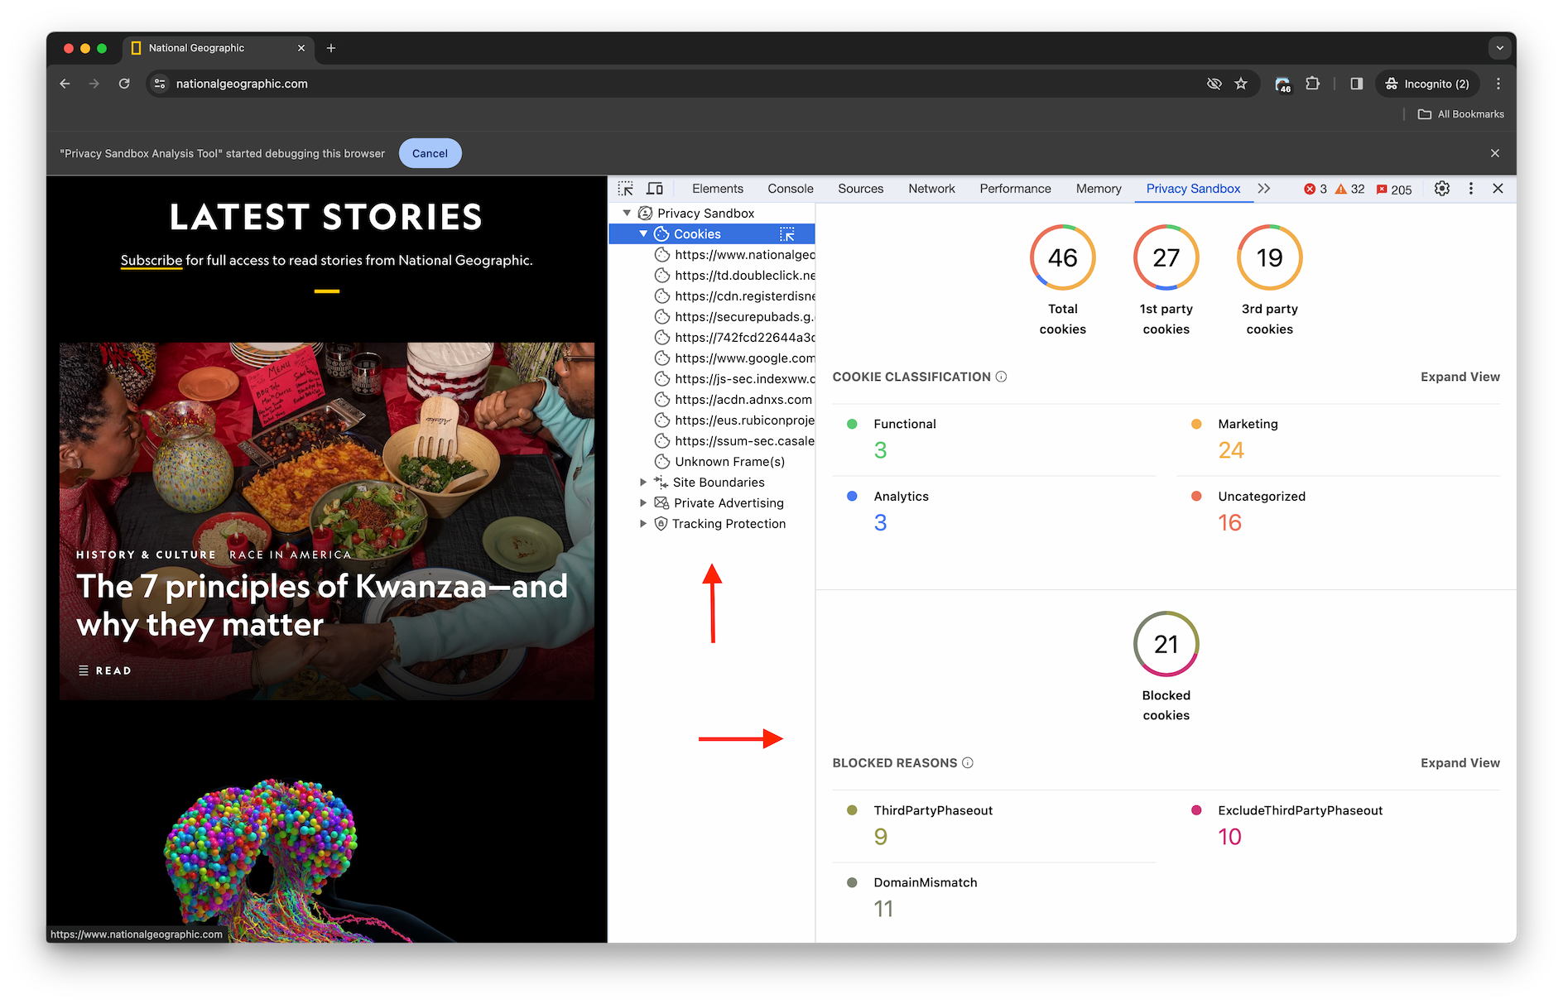Viewport: 1563px width, 1004px height.
Task: Open Expand View for cookie classification
Action: (1460, 377)
